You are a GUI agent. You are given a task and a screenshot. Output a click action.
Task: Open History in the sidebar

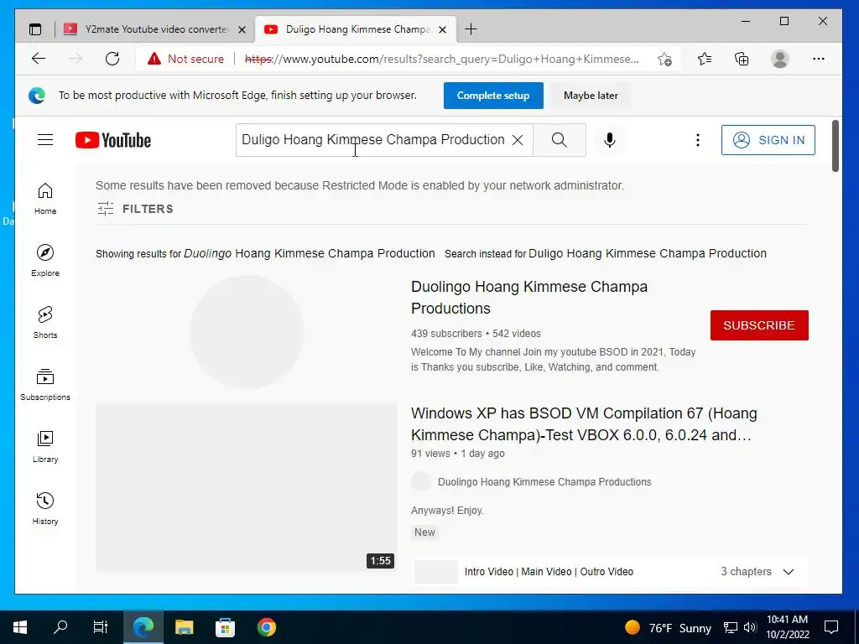[x=45, y=509]
